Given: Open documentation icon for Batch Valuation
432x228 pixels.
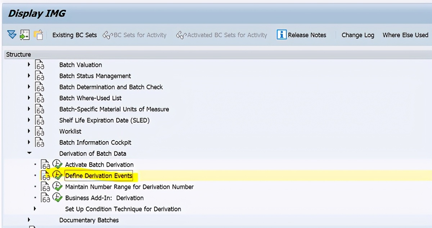Looking at the screenshot, I should tap(40, 65).
